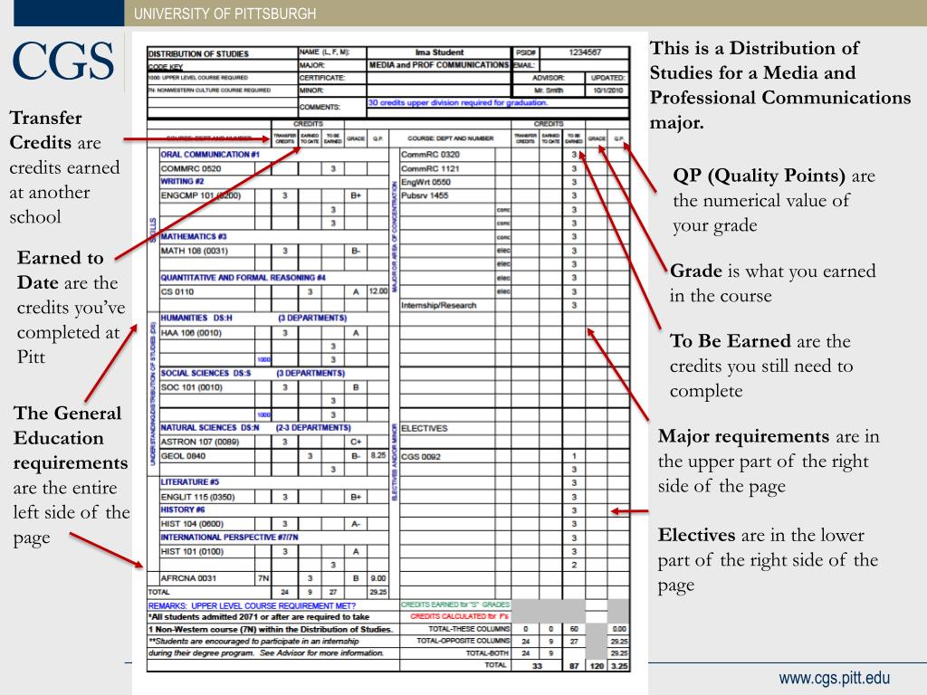Click the major 'MEDIA and PROF COMMUNICATIONS'
927x695 pixels.
click(x=439, y=65)
